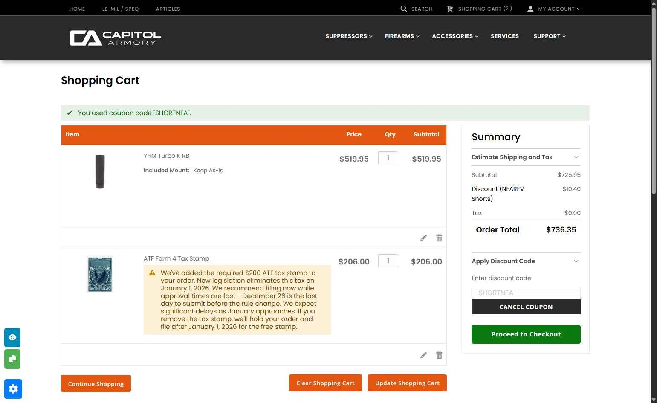Click the Subtotal value $725.95
This screenshot has width=657, height=403.
569,175
